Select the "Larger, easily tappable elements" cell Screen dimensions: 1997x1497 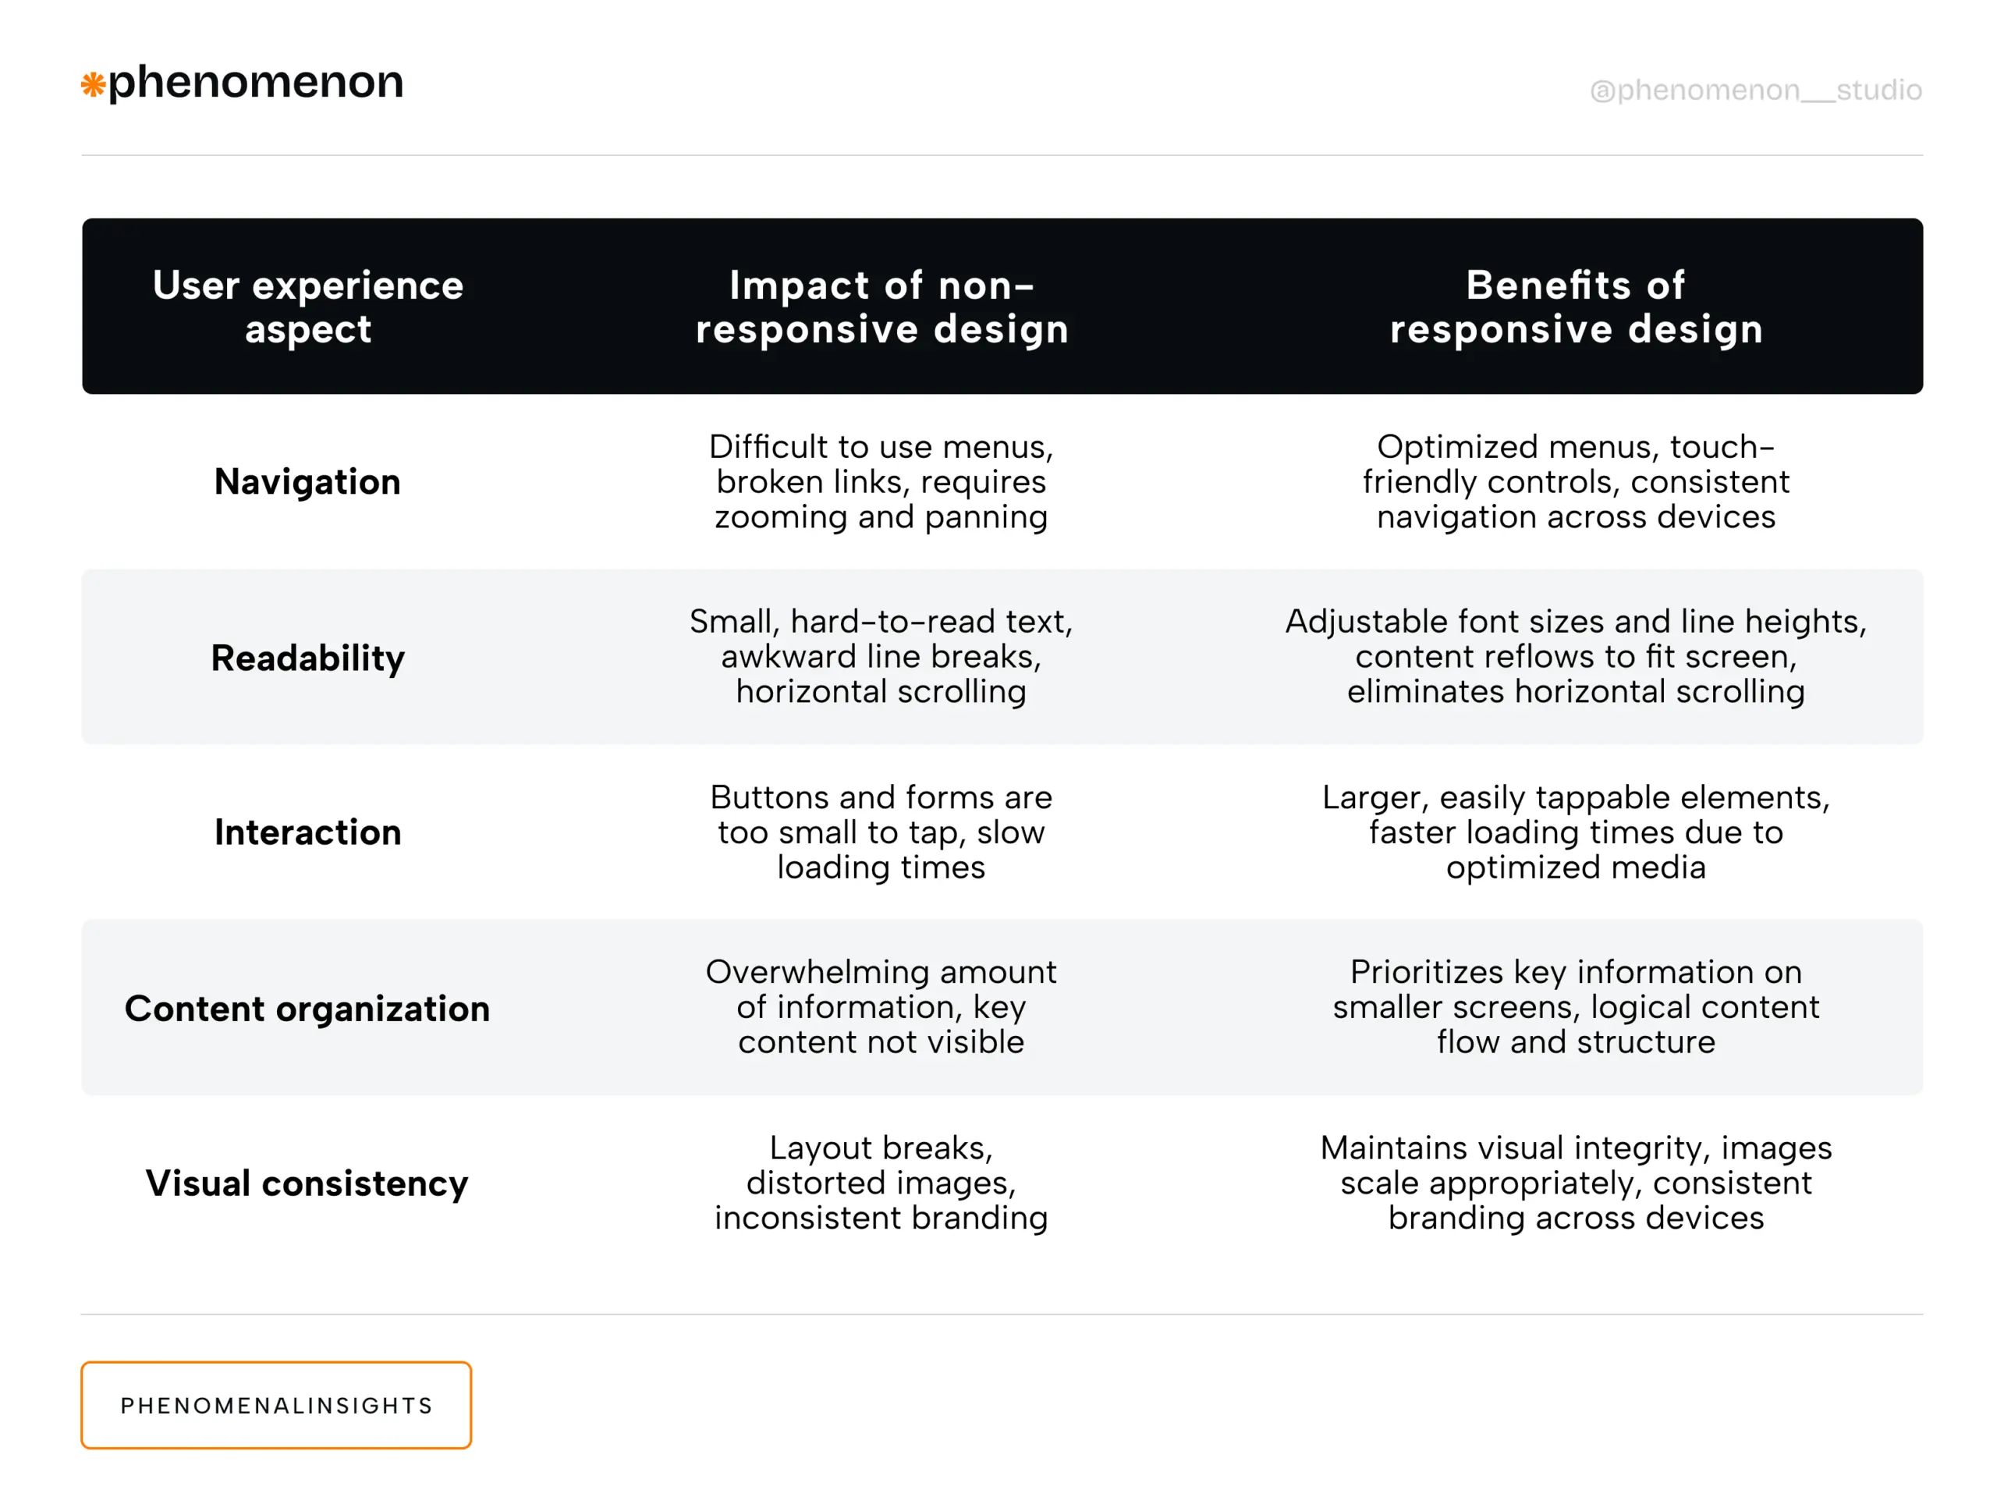pyautogui.click(x=1576, y=832)
